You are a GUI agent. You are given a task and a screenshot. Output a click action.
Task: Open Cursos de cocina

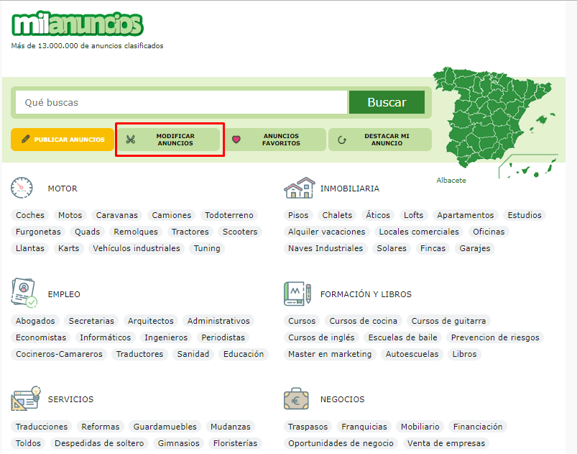(x=363, y=321)
